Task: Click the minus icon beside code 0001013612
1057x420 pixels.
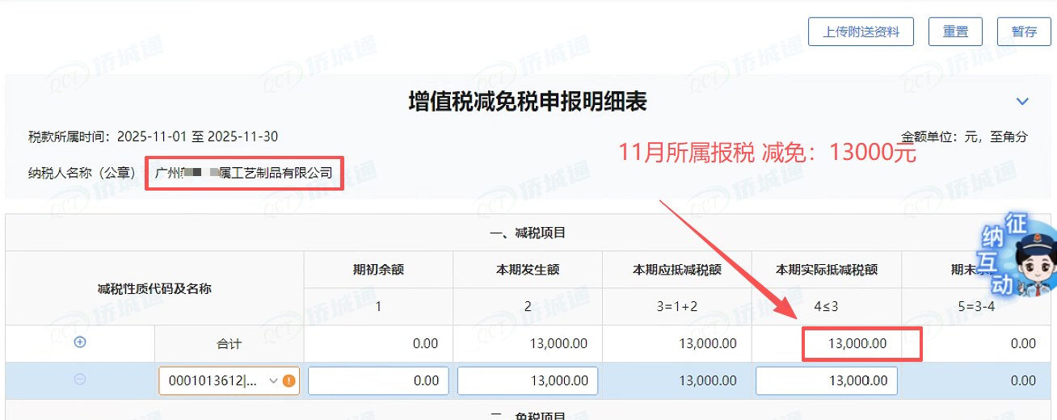Action: [x=80, y=379]
